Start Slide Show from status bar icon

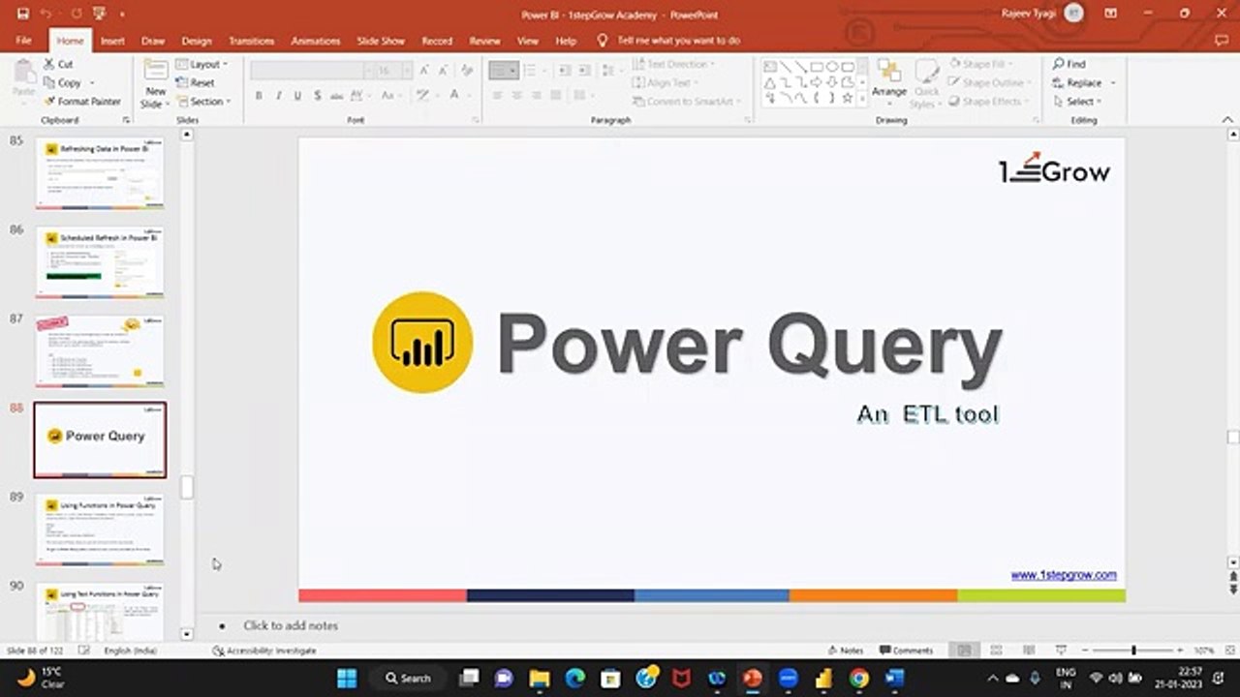tap(1061, 651)
